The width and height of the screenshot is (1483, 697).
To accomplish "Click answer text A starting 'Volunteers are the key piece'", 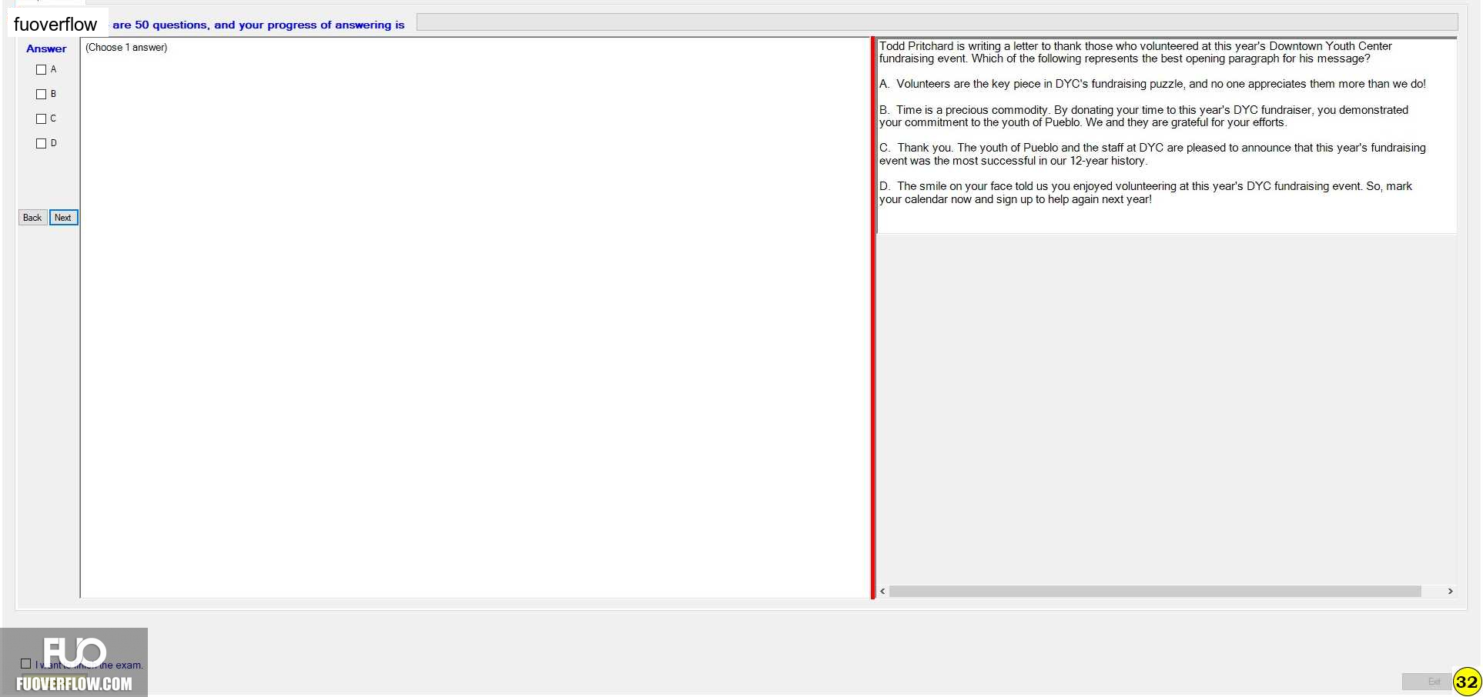I will coord(1153,84).
